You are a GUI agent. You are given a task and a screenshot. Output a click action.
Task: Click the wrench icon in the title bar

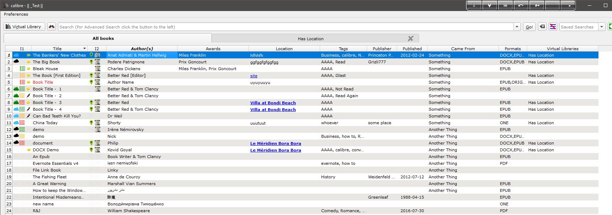click(490, 5)
